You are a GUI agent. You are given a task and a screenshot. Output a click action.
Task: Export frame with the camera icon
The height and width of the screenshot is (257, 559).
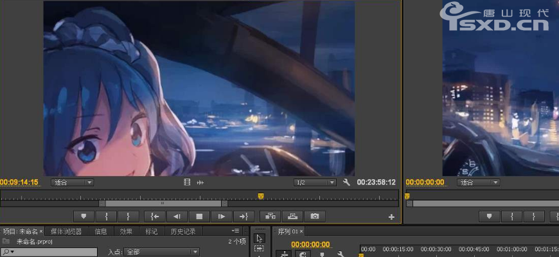click(x=315, y=216)
